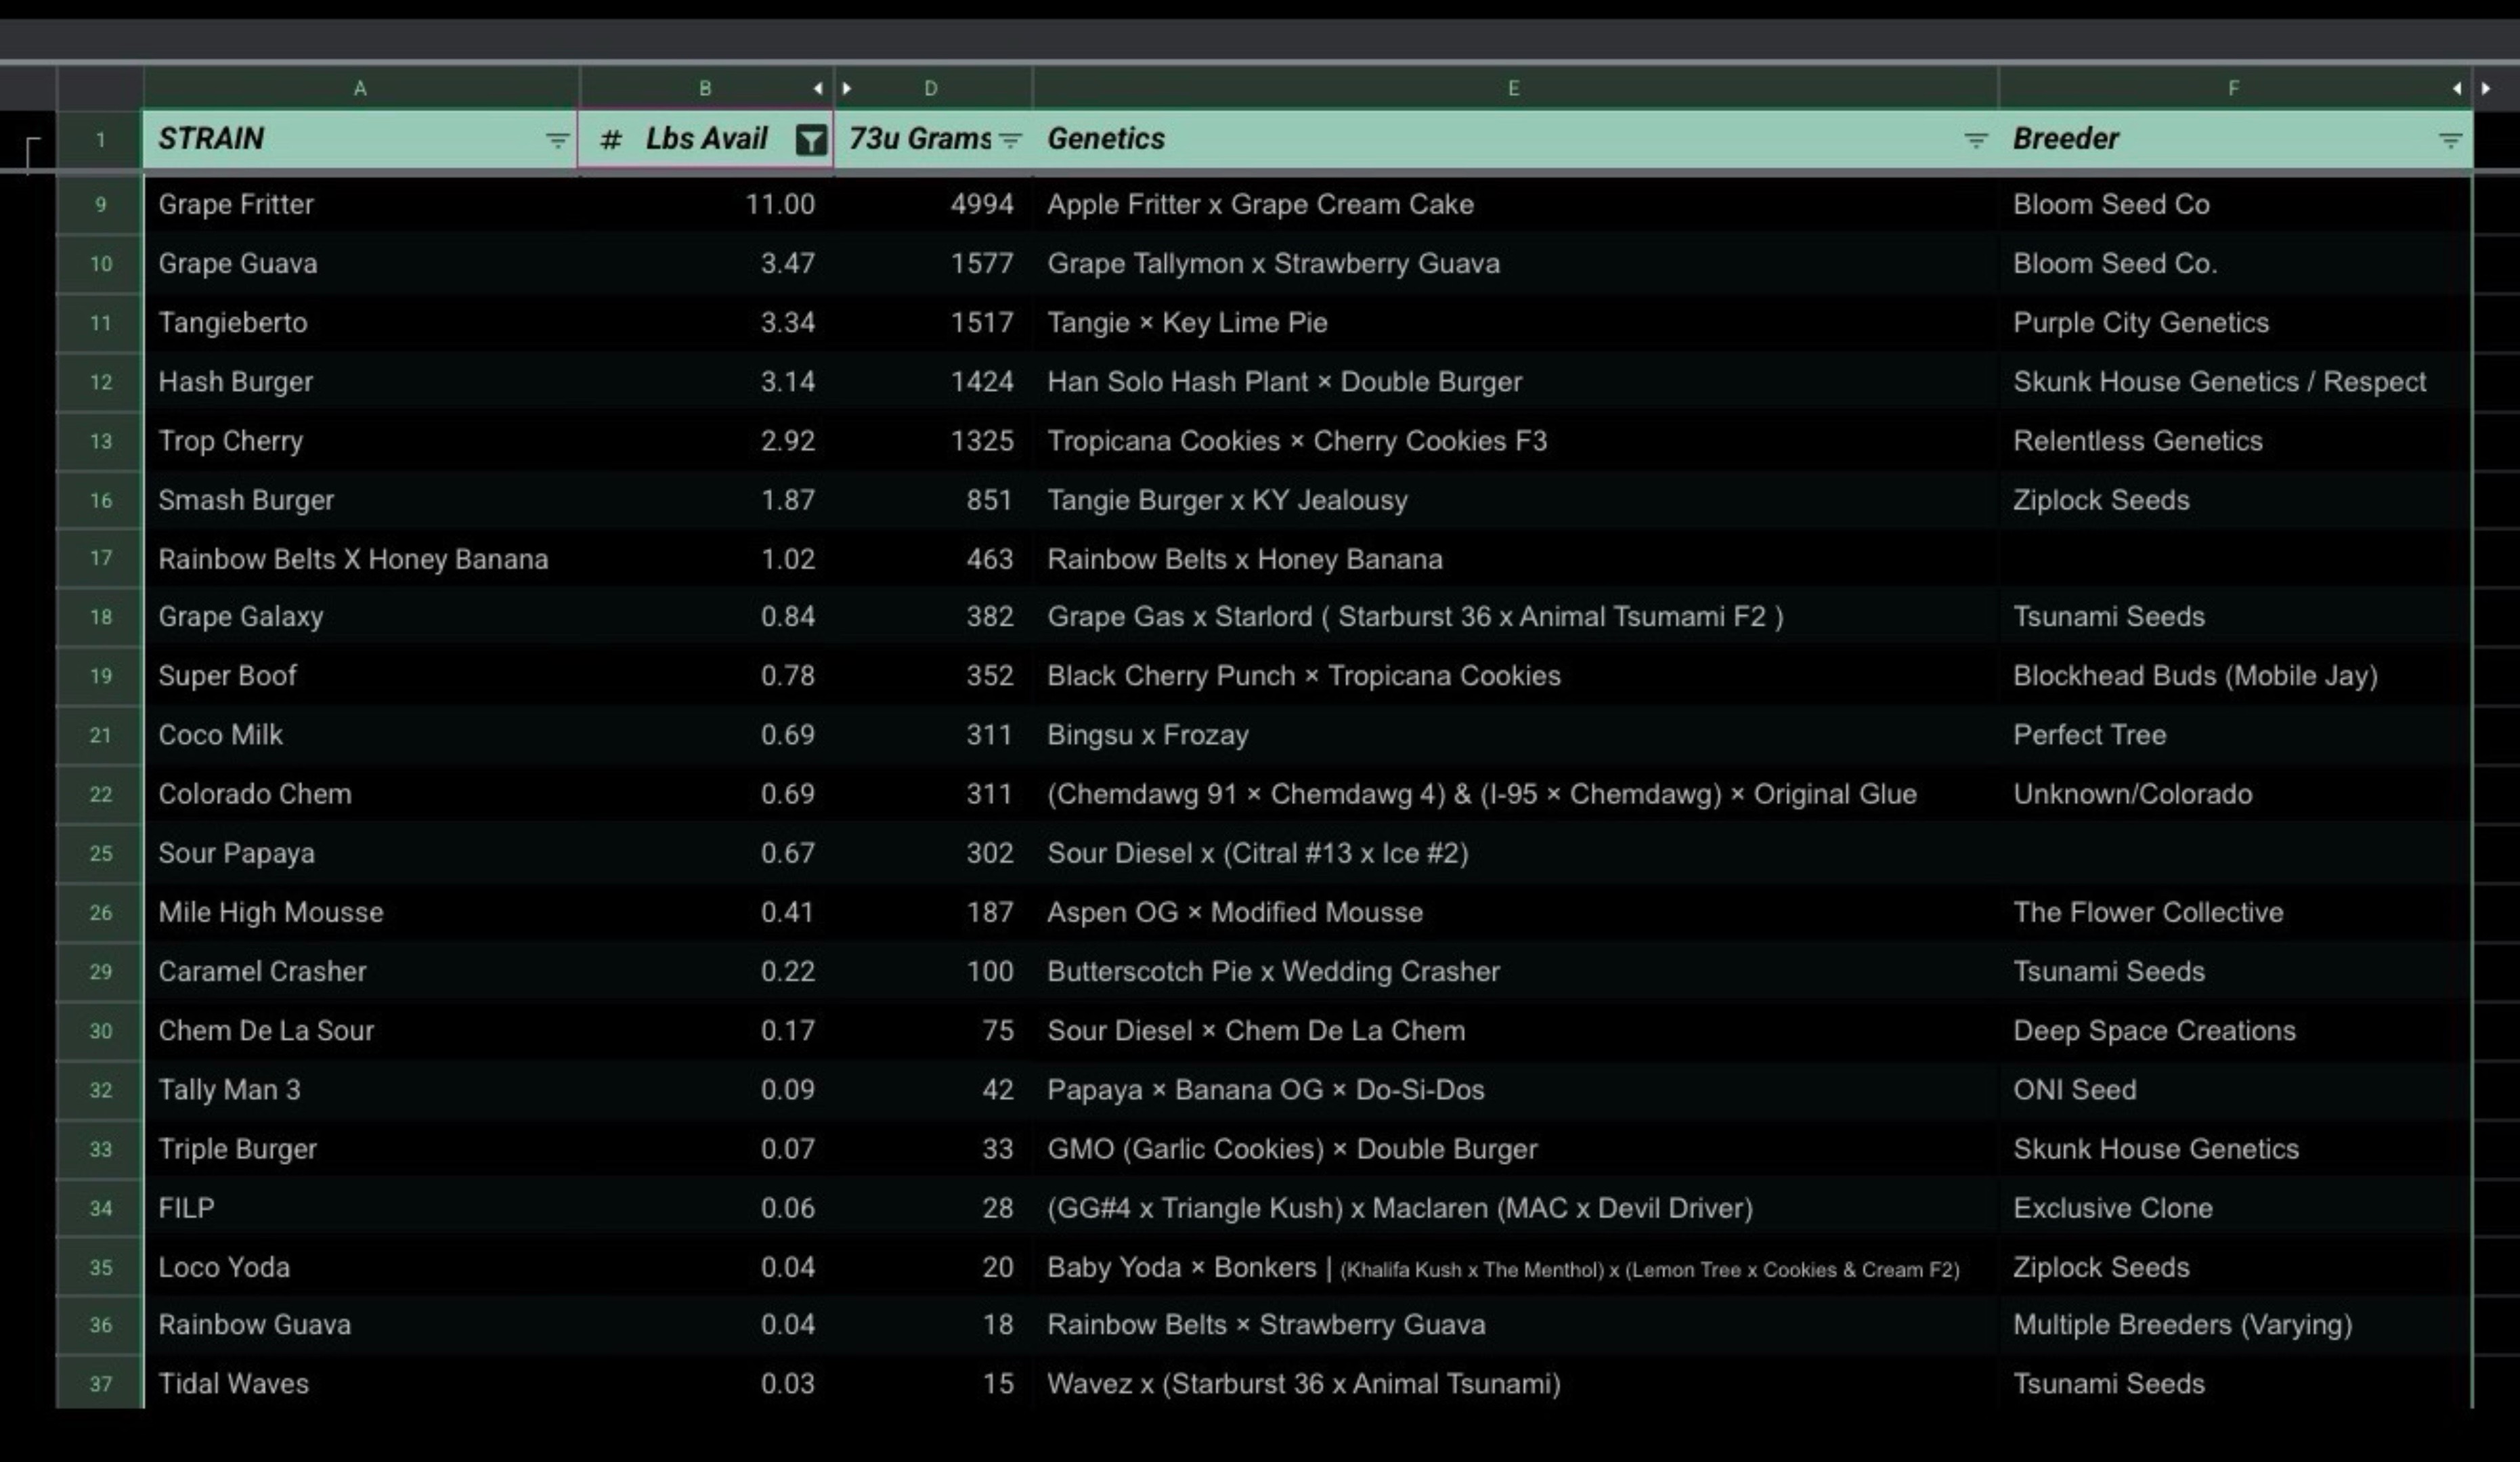Select the Sour Papaya cell
The height and width of the screenshot is (1462, 2520).
pos(361,853)
